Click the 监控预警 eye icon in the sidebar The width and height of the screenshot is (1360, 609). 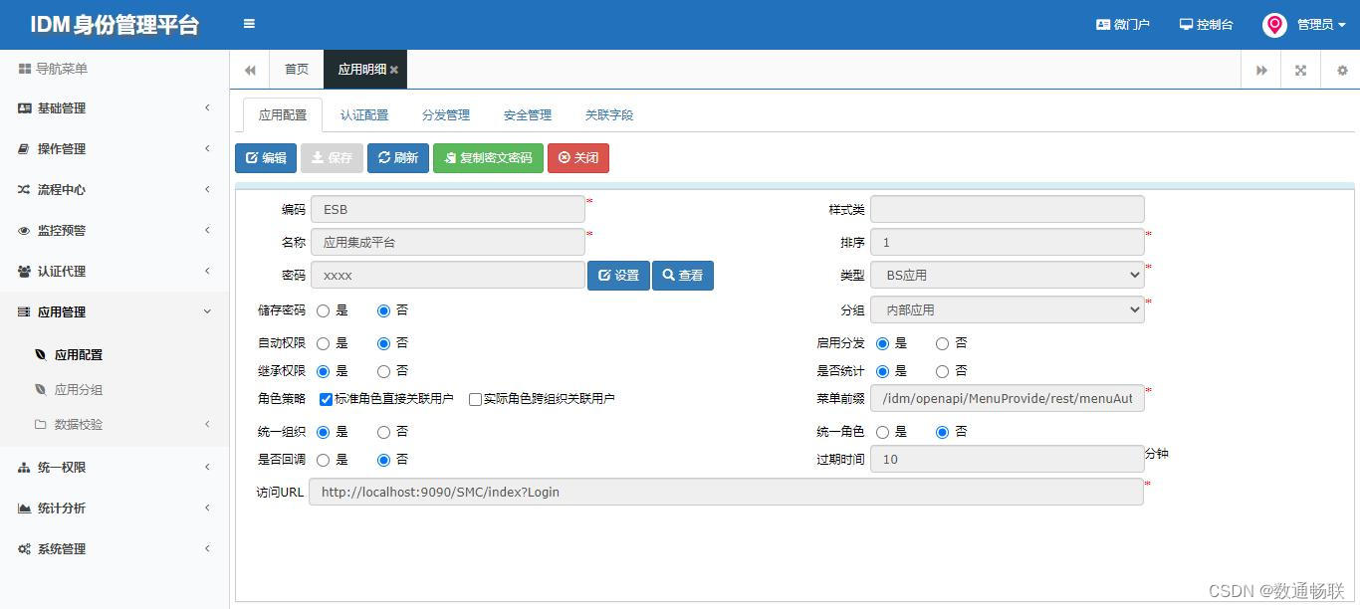(24, 231)
